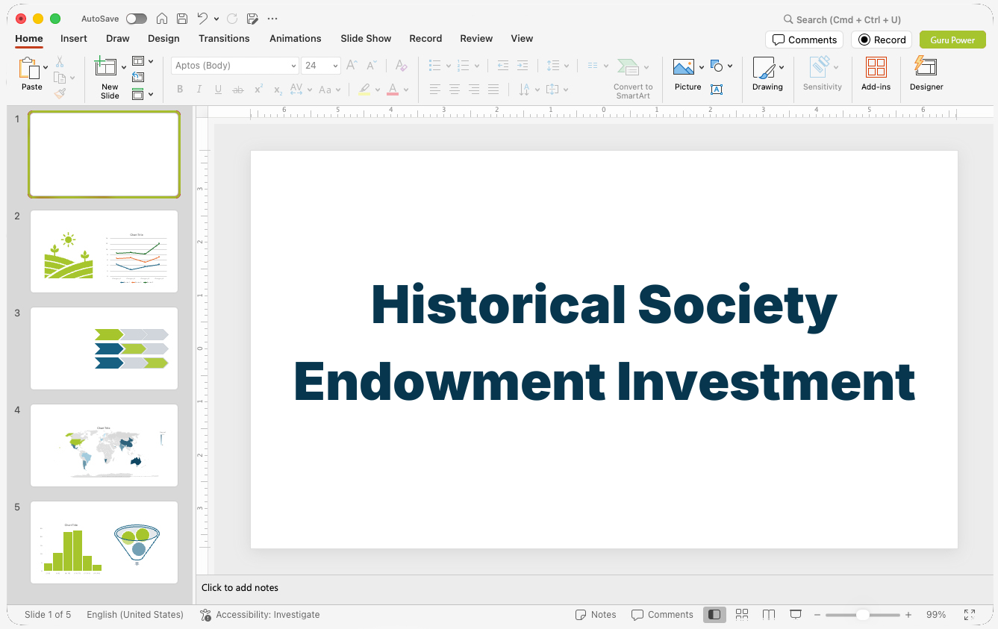Expand the Paste options dropdown arrow
The width and height of the screenshot is (998, 629).
(46, 68)
